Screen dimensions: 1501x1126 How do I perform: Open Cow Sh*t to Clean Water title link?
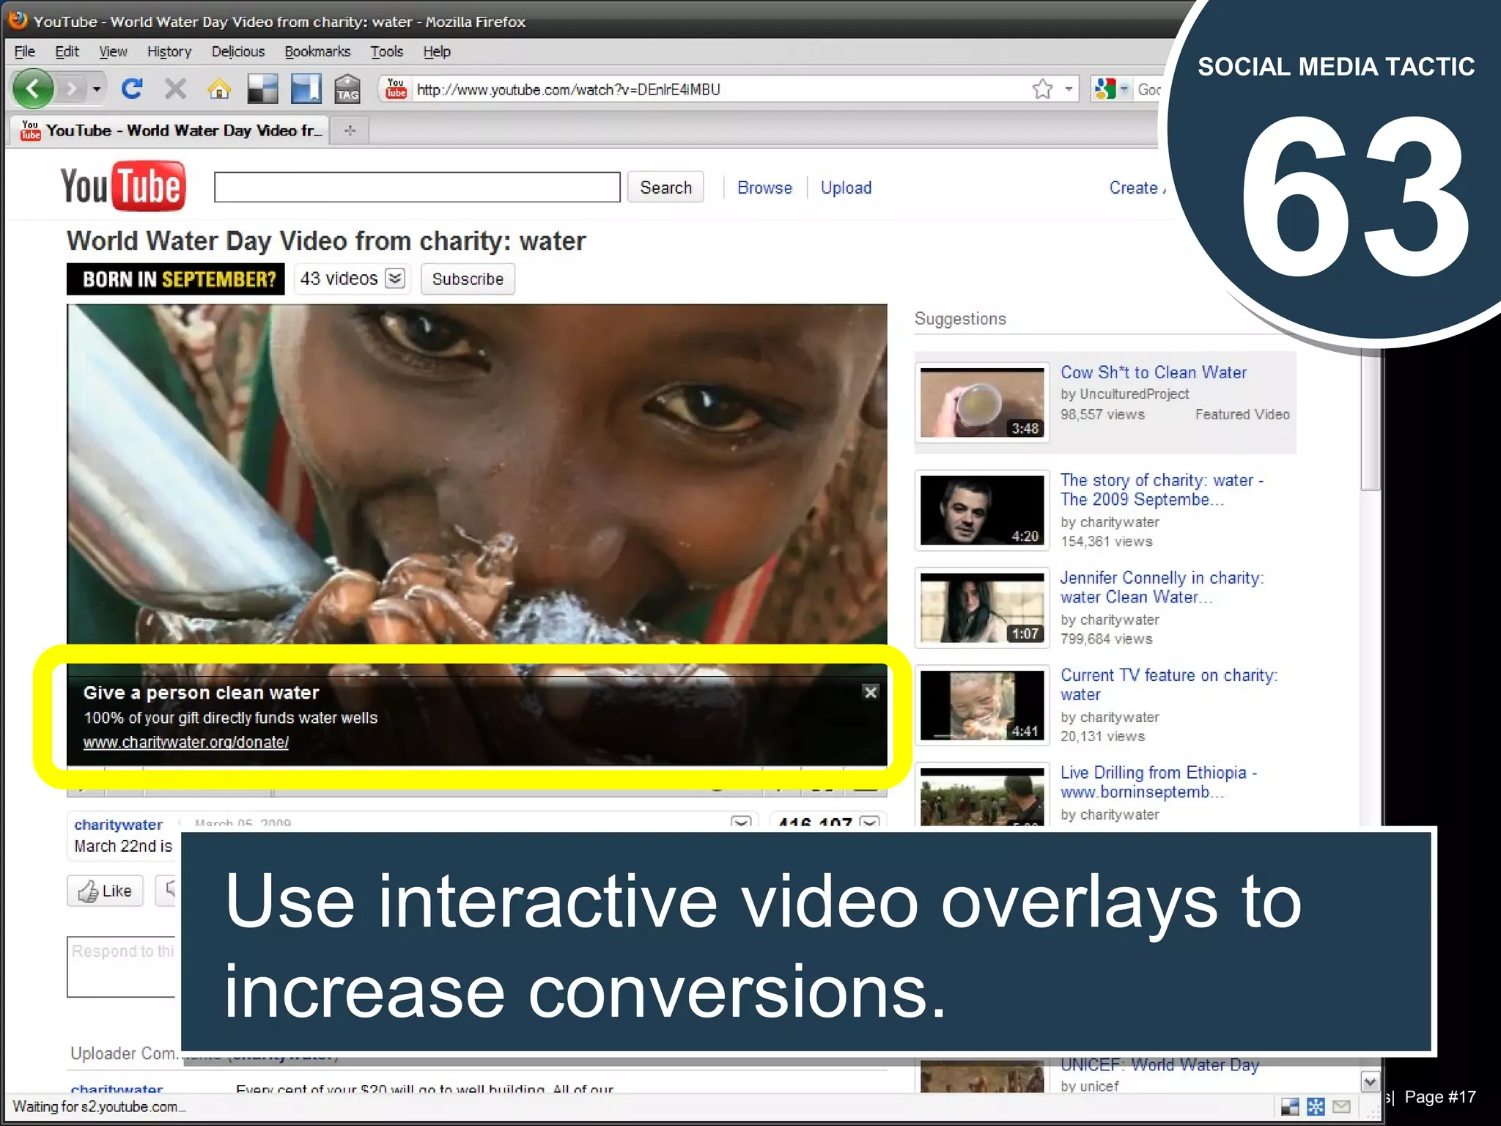(1154, 372)
